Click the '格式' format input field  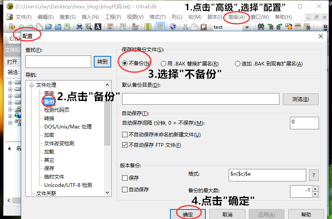[267, 175]
